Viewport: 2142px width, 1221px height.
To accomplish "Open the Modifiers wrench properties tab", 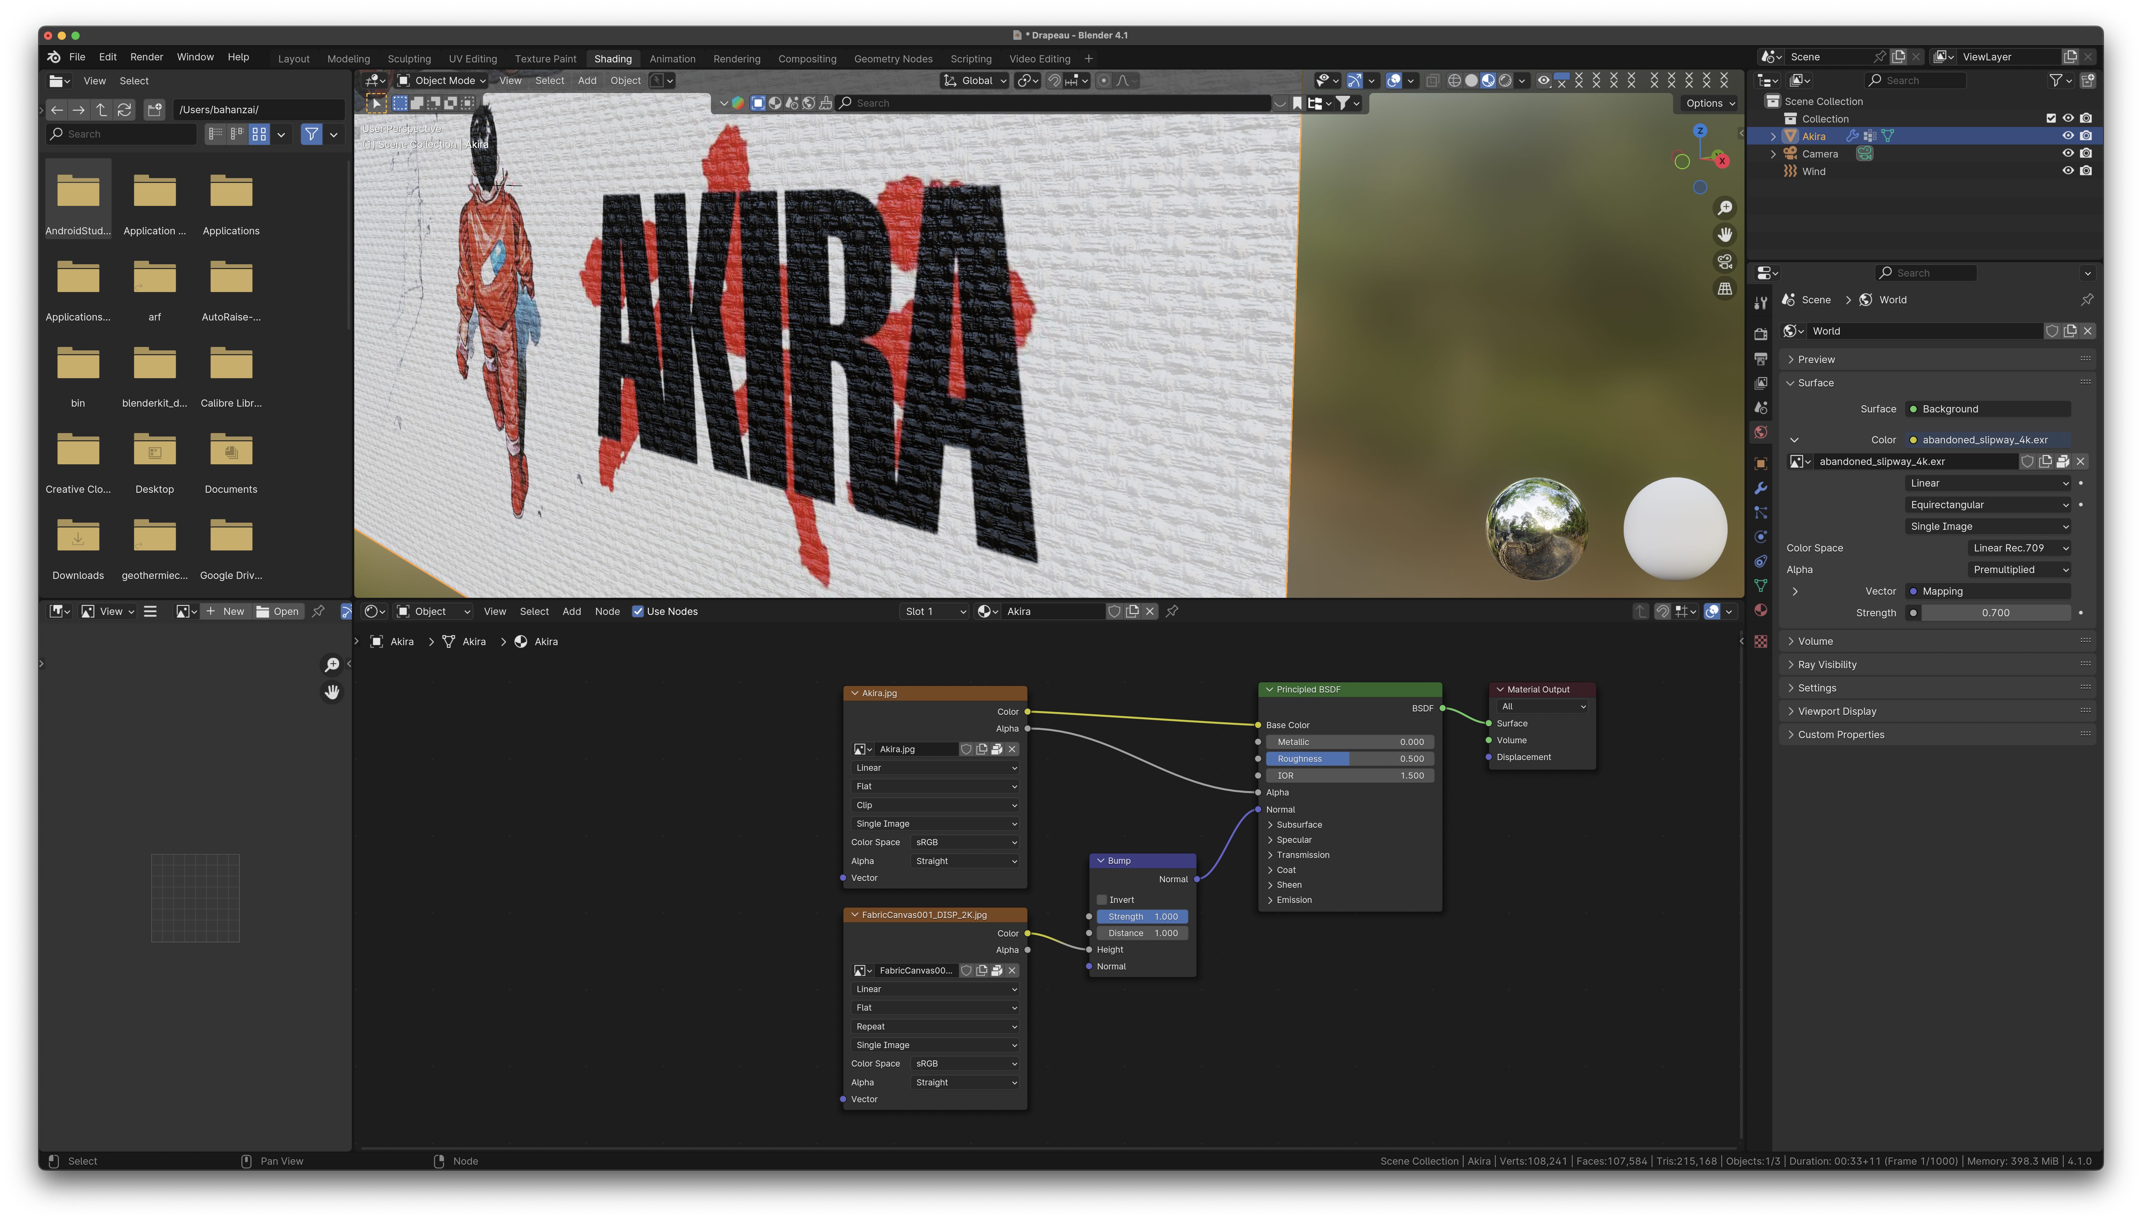I will (x=1760, y=488).
